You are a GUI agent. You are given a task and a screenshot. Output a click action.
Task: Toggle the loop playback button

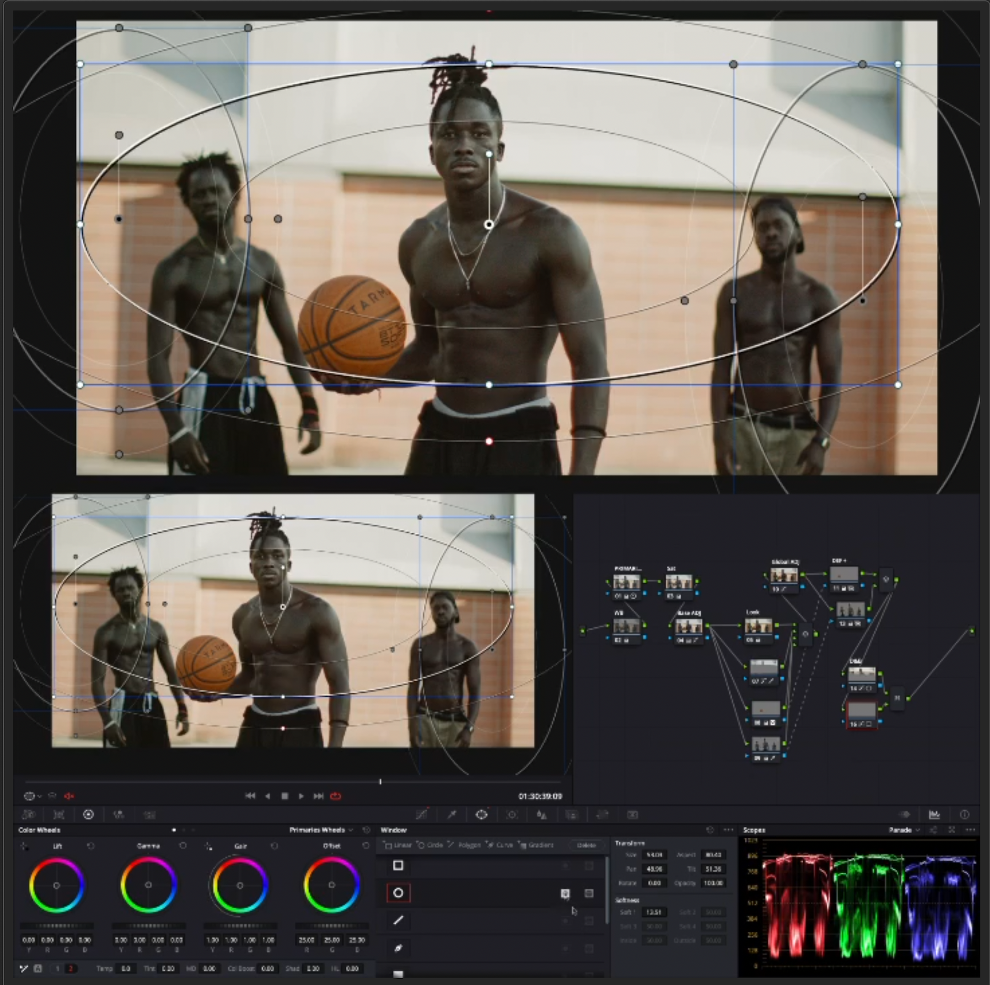pyautogui.click(x=336, y=796)
